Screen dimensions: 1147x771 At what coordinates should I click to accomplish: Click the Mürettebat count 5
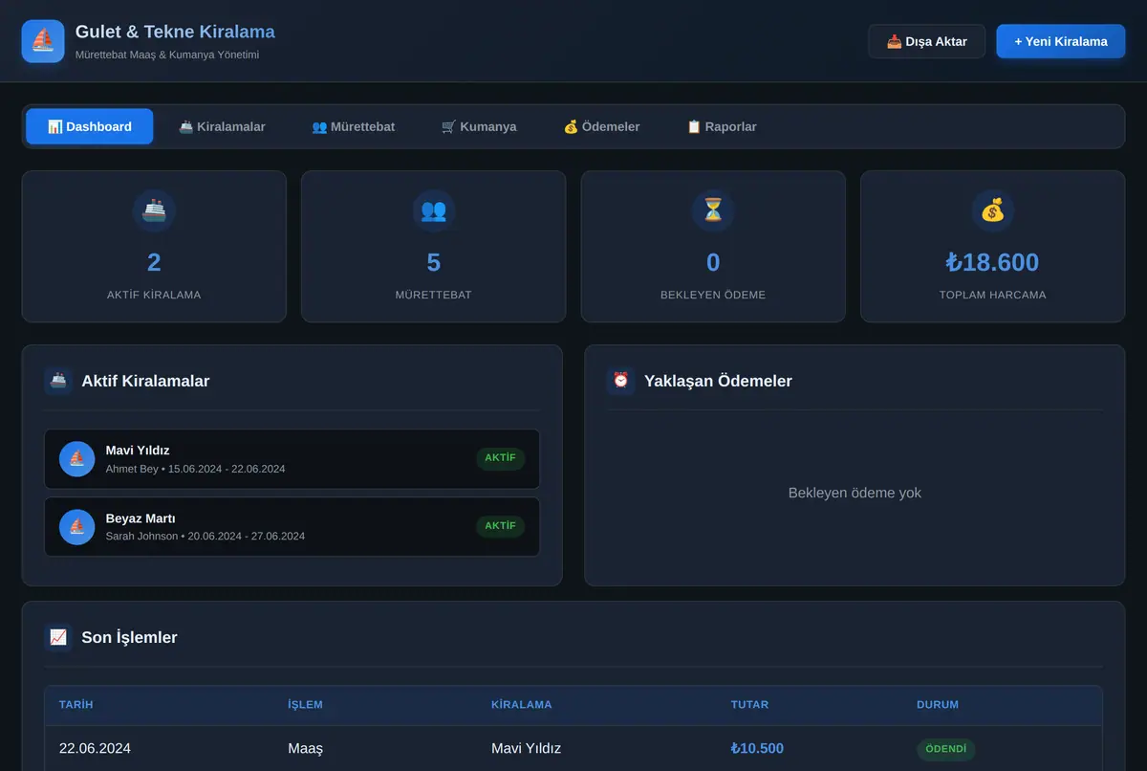click(x=433, y=262)
